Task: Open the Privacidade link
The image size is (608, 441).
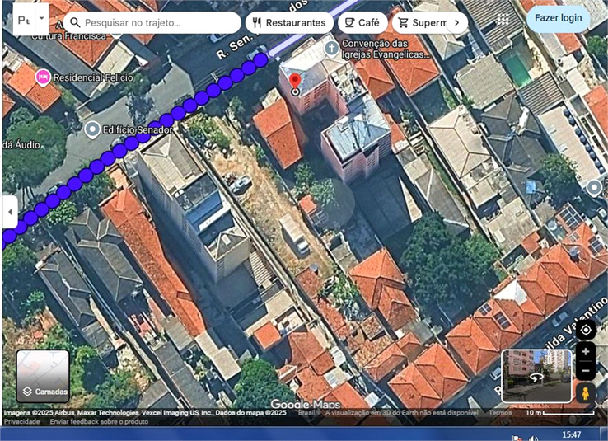Action: point(21,421)
